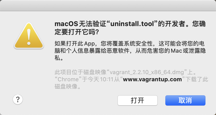The height and width of the screenshot is (115, 216).
Task: Click the exclamation mark inside the warning icon
Action: (29, 37)
